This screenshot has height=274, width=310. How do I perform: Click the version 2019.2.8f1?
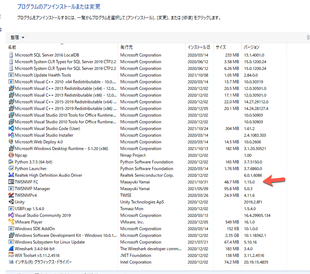253,202
